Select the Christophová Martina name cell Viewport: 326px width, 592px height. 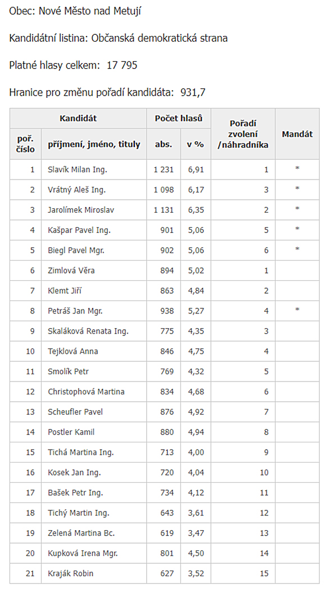tap(93, 392)
